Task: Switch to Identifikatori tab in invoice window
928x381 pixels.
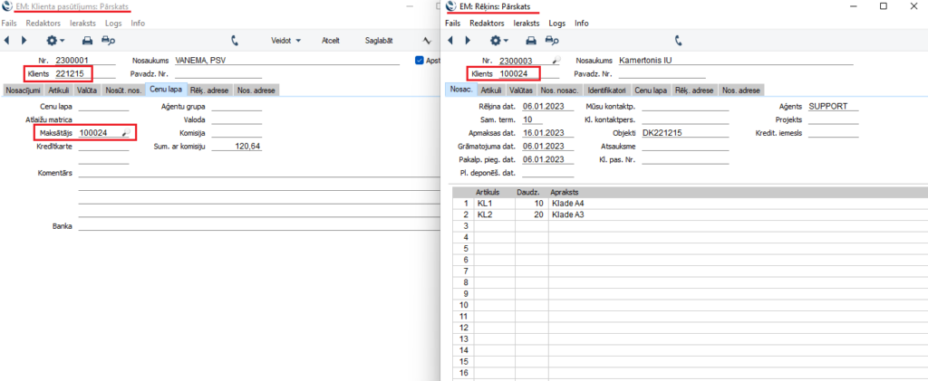Action: [606, 90]
